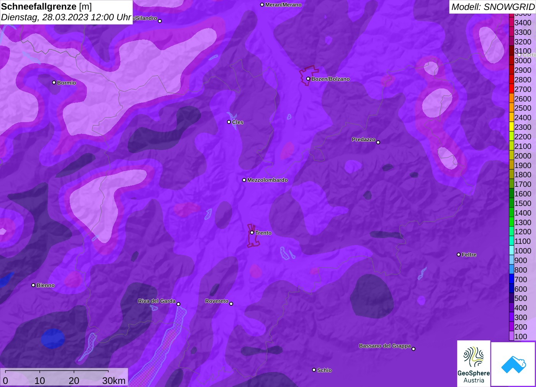Click the "10" scale bar label

(x=40, y=380)
